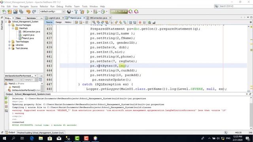
Task: Click the Clean and Build Project icon
Action: pyautogui.click(x=82, y=11)
